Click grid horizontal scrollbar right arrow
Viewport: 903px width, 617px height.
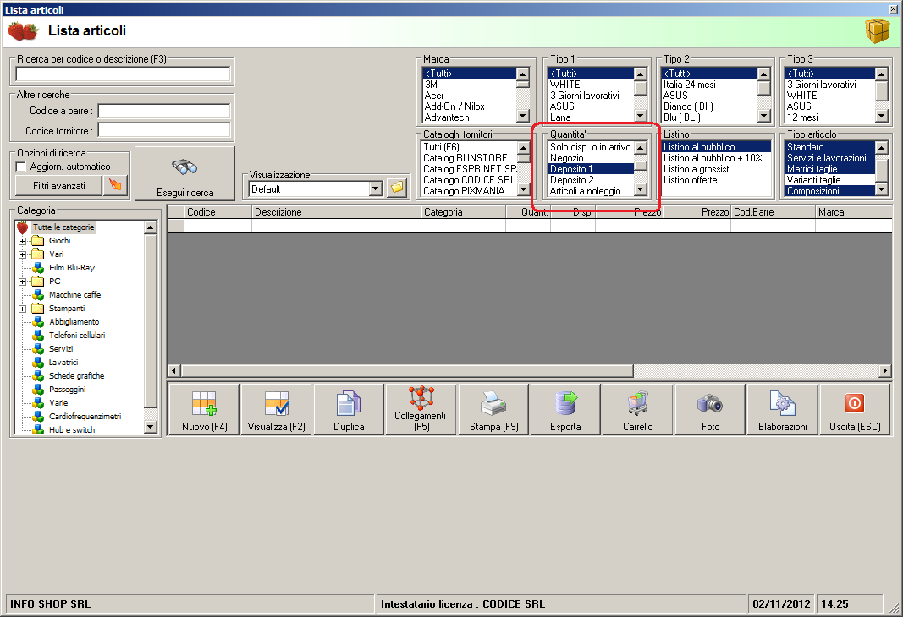point(886,371)
